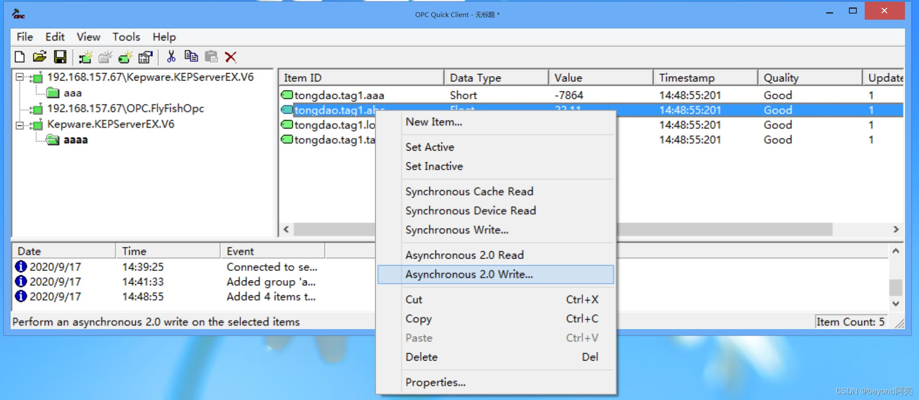Click the Data Type column header
This screenshot has height=400, width=919.
click(x=497, y=78)
